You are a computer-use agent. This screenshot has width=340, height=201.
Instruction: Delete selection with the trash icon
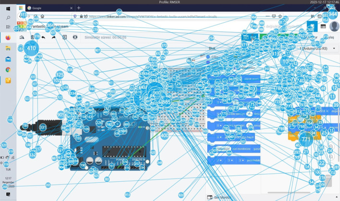coord(33,37)
